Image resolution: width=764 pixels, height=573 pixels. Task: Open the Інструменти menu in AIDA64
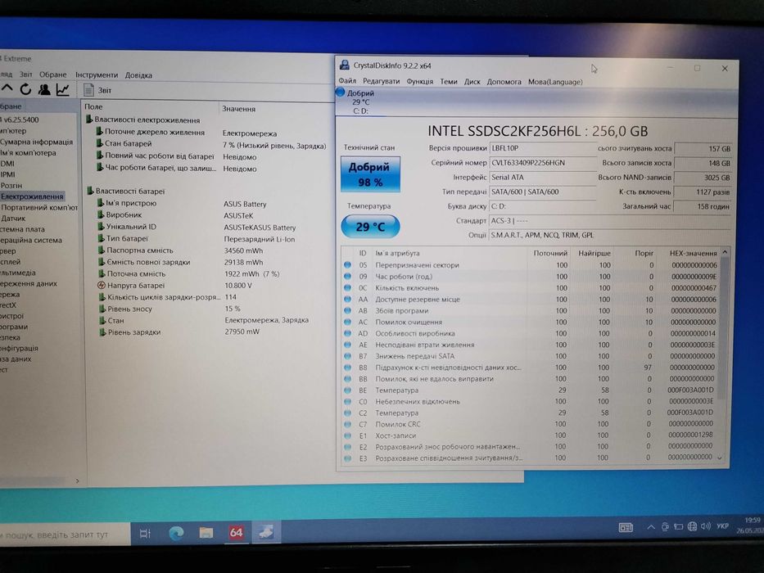point(97,75)
